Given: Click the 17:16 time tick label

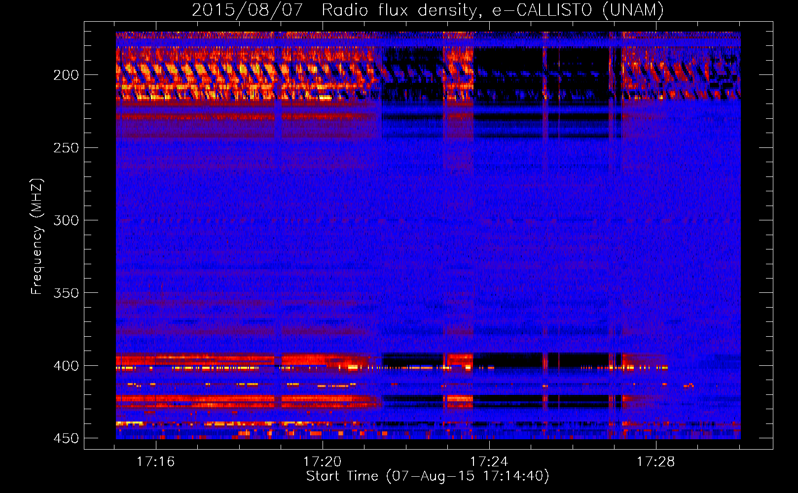Looking at the screenshot, I should (156, 462).
